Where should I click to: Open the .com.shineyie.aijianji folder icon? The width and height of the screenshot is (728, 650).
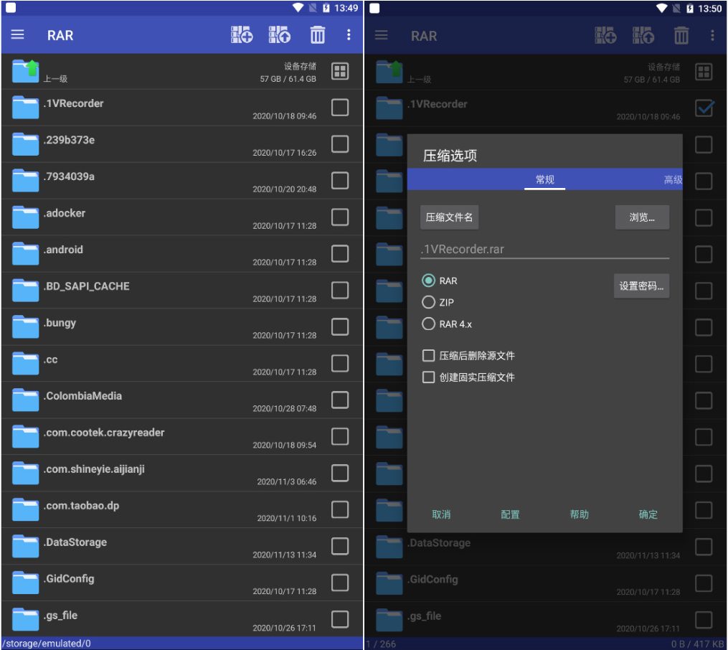click(x=26, y=473)
